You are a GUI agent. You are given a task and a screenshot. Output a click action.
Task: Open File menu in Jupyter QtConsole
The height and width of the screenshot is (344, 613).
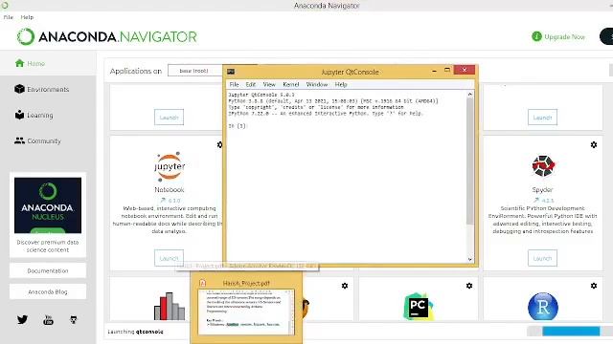pos(234,84)
